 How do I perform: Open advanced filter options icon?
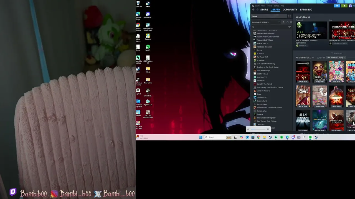[290, 27]
